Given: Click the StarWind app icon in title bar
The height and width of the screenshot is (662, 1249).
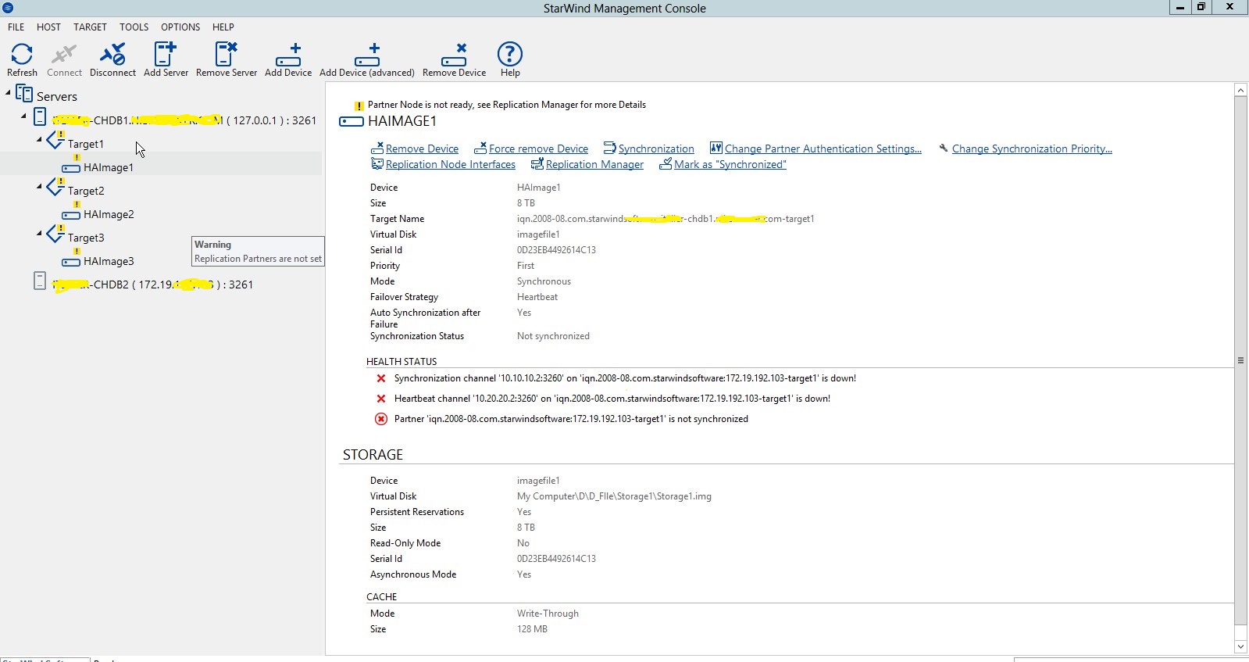Looking at the screenshot, I should tap(8, 8).
